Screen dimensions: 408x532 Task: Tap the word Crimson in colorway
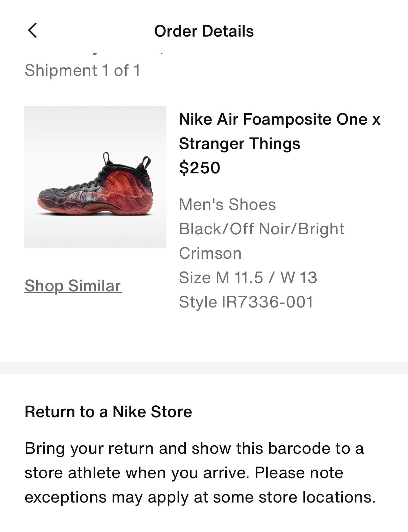pyautogui.click(x=210, y=253)
